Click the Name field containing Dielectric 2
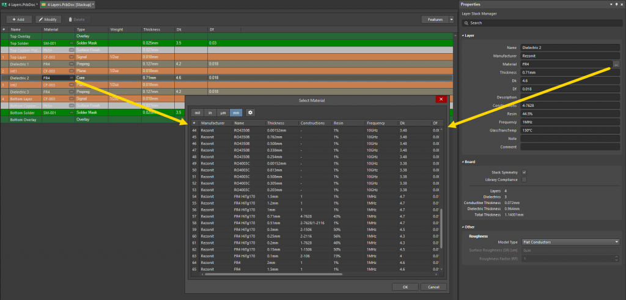This screenshot has height=300, width=626. tap(570, 48)
